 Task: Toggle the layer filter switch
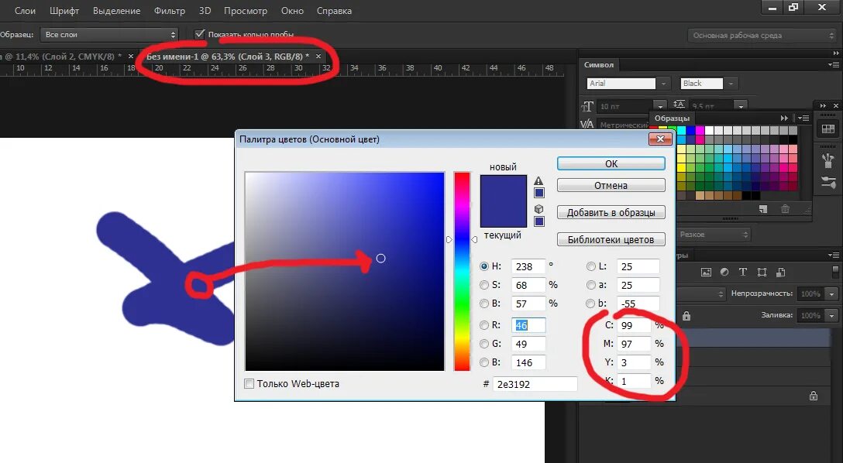pyautogui.click(x=835, y=271)
